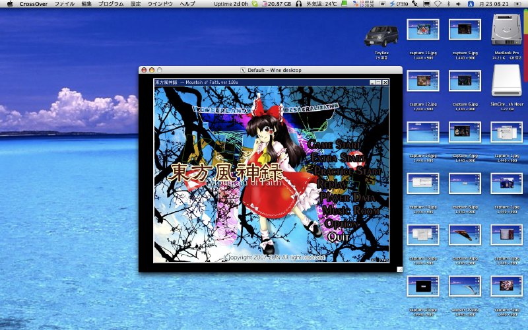
Task: Select the capture 14.jpg desktop thumbnail
Action: tap(423, 183)
